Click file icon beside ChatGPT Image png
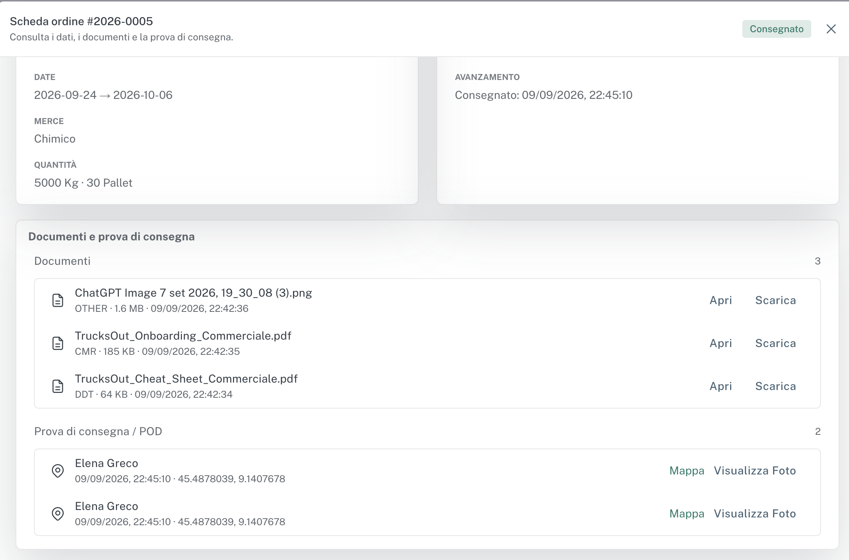 click(58, 300)
